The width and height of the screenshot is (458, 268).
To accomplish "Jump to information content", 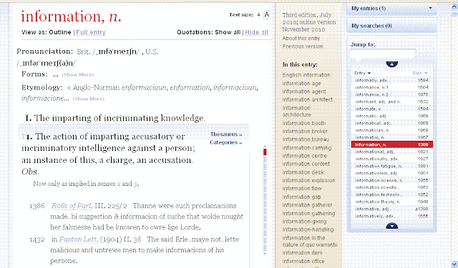I will (306, 164).
